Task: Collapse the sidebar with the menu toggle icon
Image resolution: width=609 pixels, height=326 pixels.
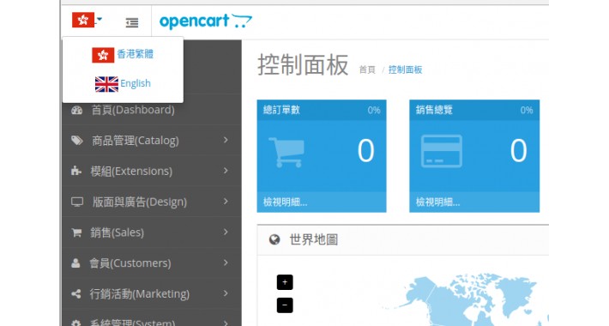Action: coord(132,23)
